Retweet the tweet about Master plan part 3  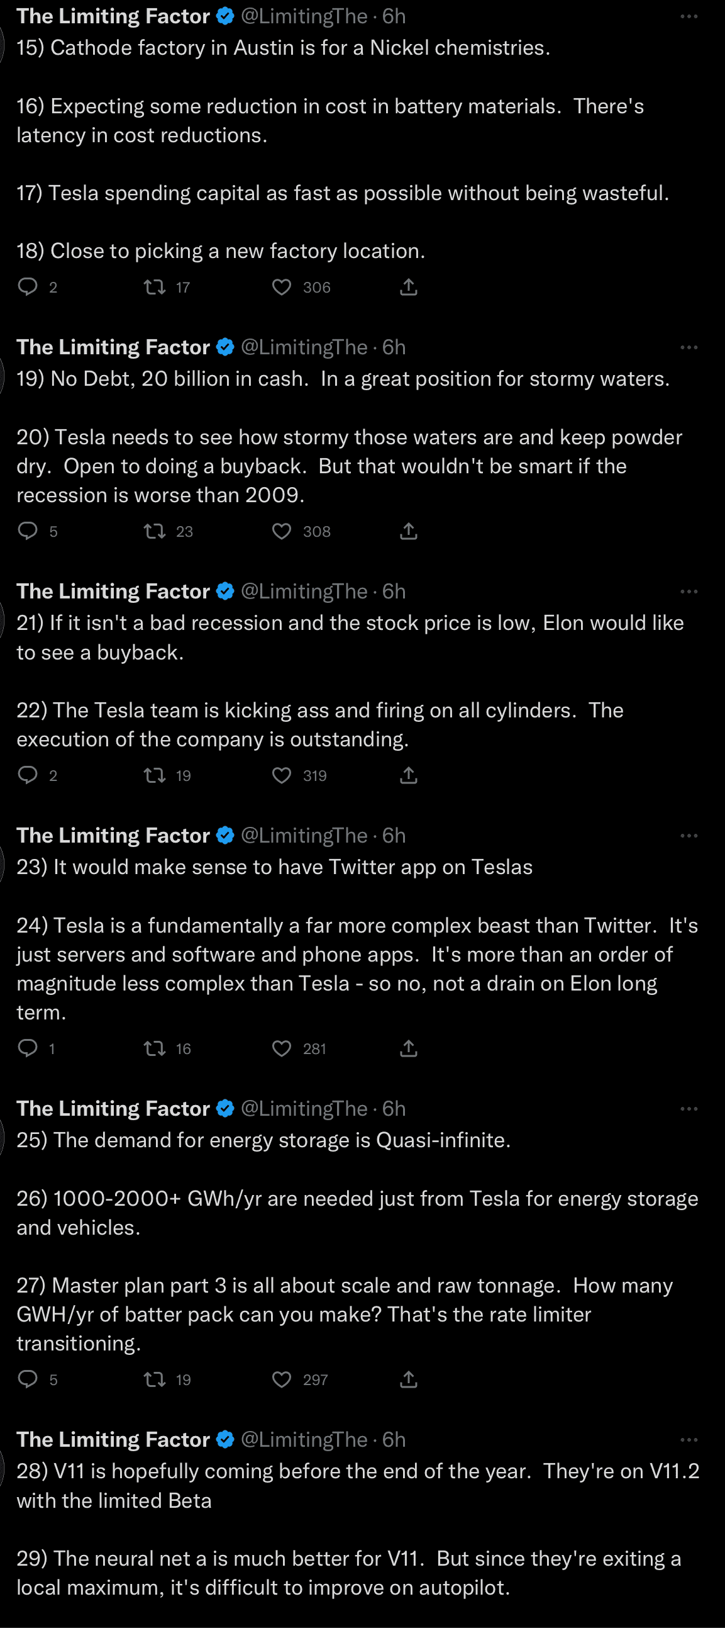pyautogui.click(x=153, y=1379)
